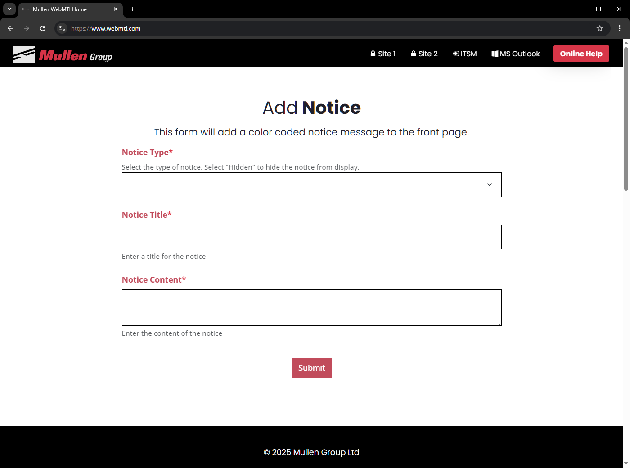Click the lock icon beside Site 1
630x468 pixels.
(373, 53)
